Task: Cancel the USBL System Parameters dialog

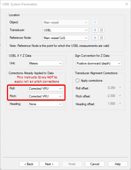Action: click(95, 164)
